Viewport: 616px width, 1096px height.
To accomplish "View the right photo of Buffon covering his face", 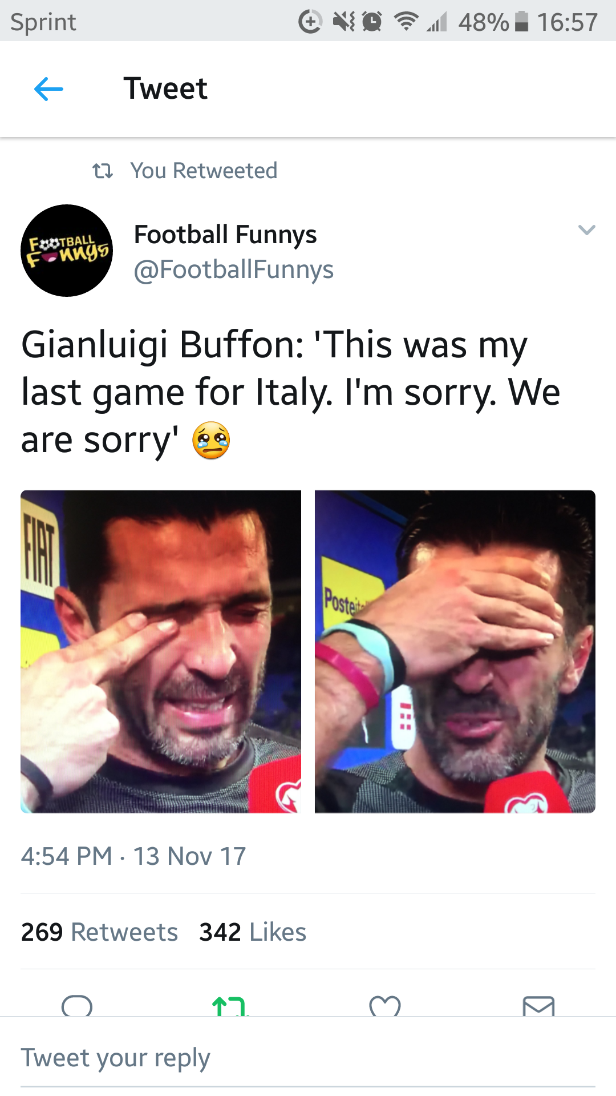I will click(455, 651).
